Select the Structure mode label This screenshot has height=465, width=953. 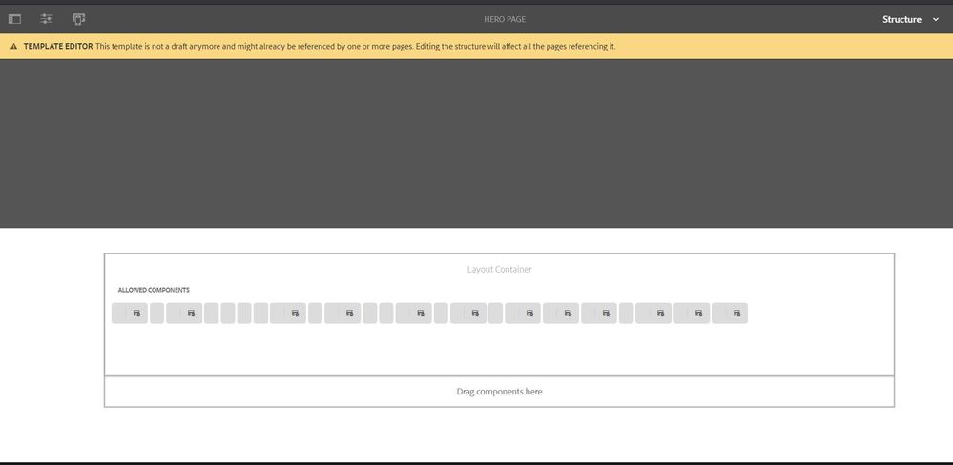pos(901,19)
